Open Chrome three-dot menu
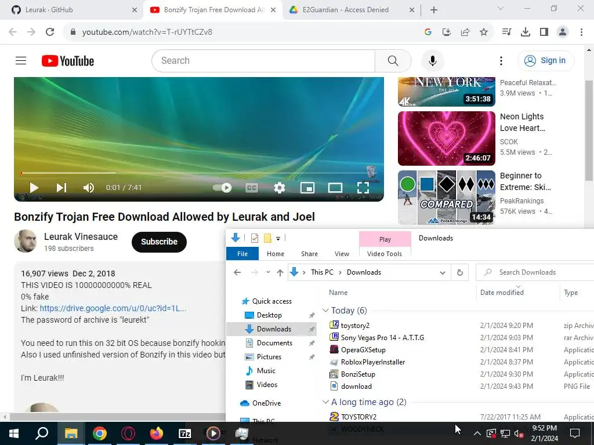 pos(581,32)
